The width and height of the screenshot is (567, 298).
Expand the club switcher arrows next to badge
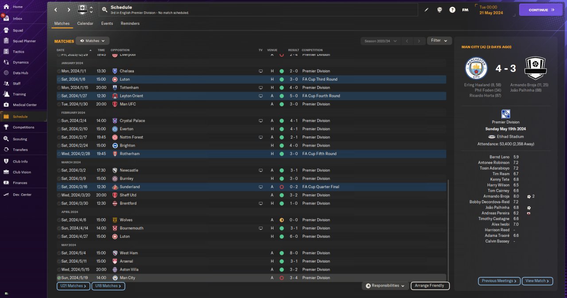click(x=91, y=10)
